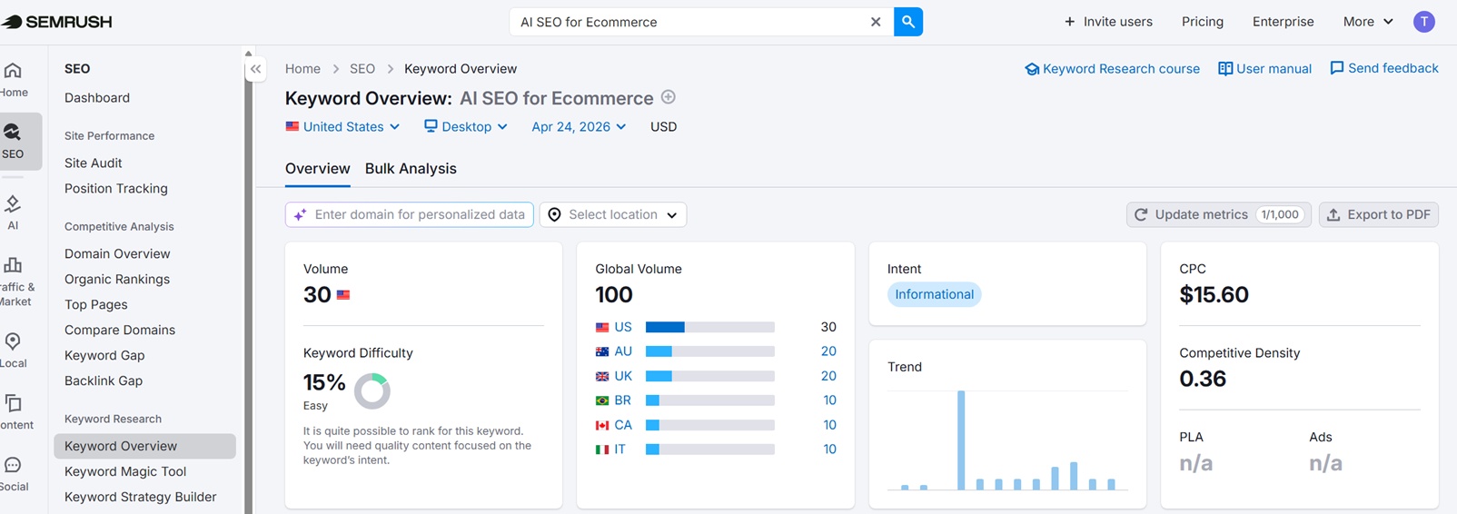Clear the search box with X icon

tap(876, 22)
